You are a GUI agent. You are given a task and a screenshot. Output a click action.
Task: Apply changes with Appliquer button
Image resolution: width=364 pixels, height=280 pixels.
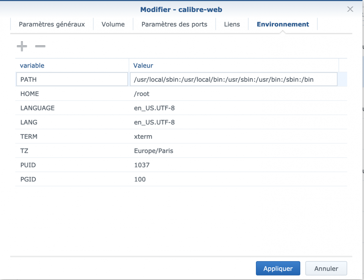point(278,268)
